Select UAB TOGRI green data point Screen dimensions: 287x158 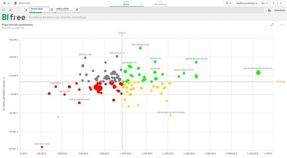(x=155, y=72)
